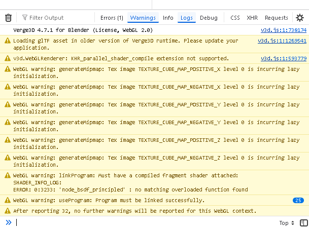Clear the console with the trash icon

(x=8, y=18)
